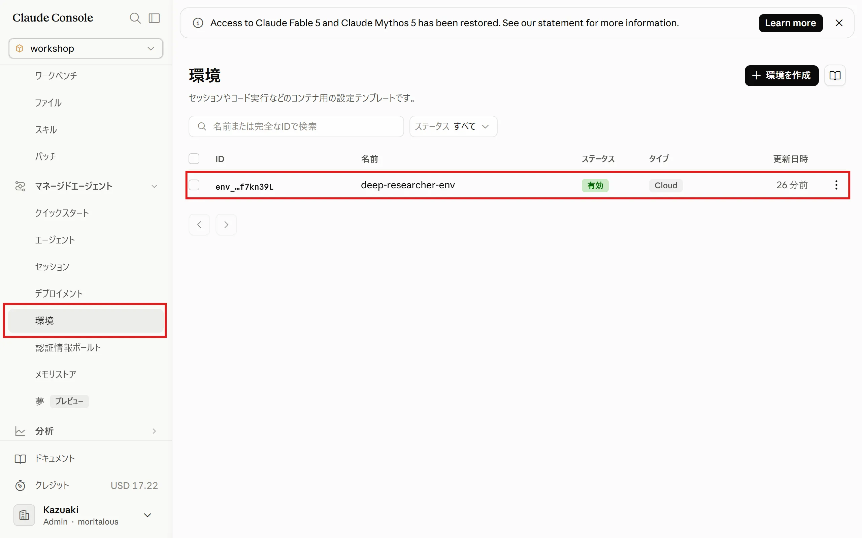Screen dimensions: 862x538
Task: Open デプロイメント in the sidebar
Action: 59,294
